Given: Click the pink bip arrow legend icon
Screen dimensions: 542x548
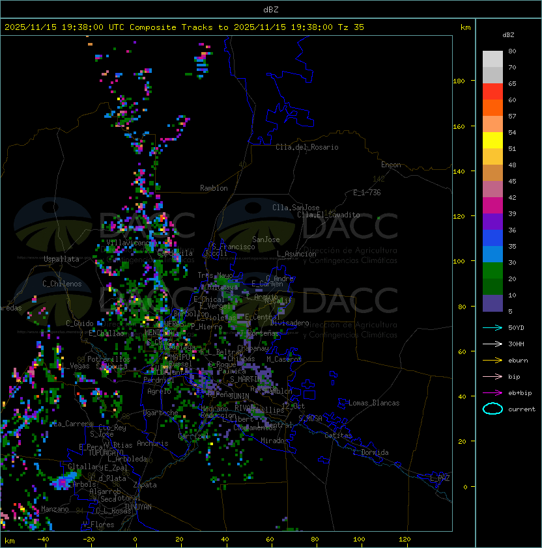Looking at the screenshot, I should (x=492, y=377).
